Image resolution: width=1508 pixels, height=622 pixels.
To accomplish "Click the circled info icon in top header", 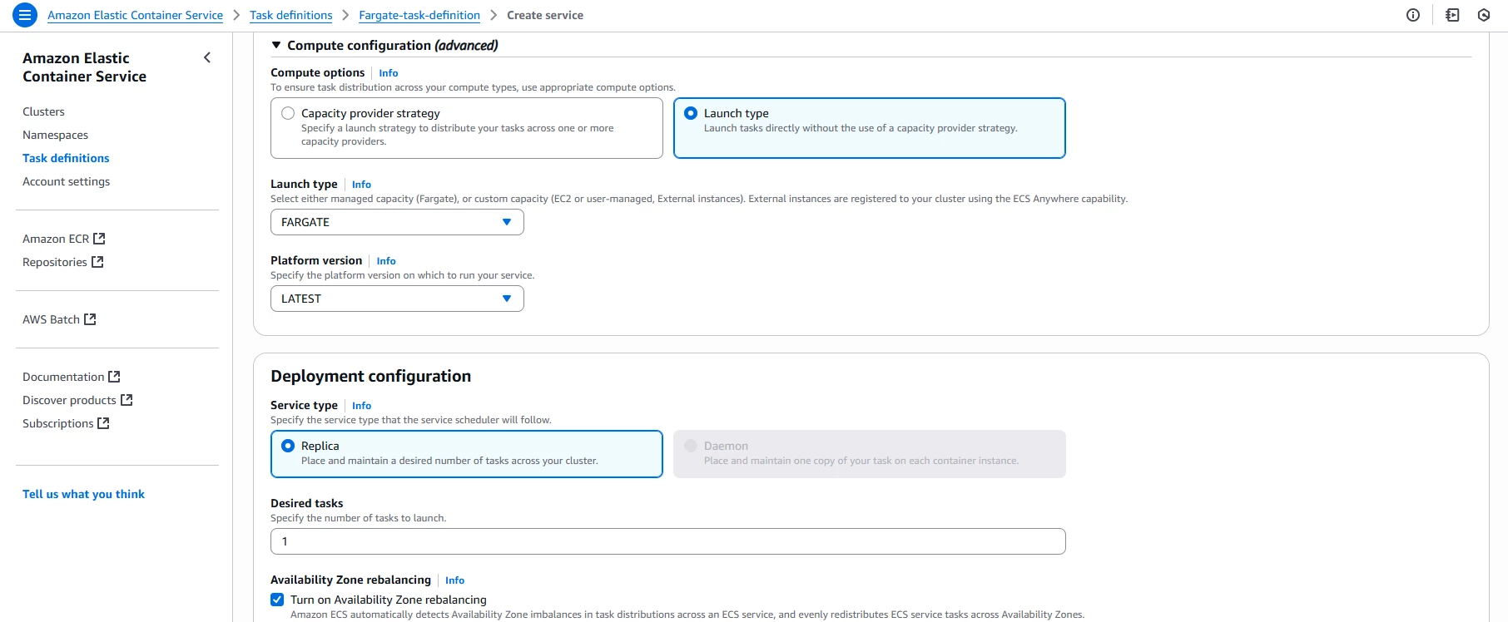I will click(1413, 15).
